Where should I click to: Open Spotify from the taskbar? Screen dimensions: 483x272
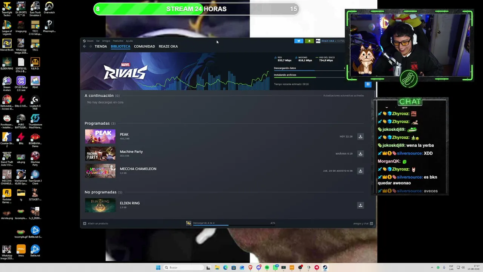click(267, 267)
